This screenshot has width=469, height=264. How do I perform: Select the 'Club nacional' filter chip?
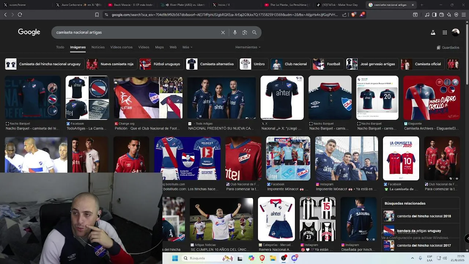pyautogui.click(x=291, y=64)
